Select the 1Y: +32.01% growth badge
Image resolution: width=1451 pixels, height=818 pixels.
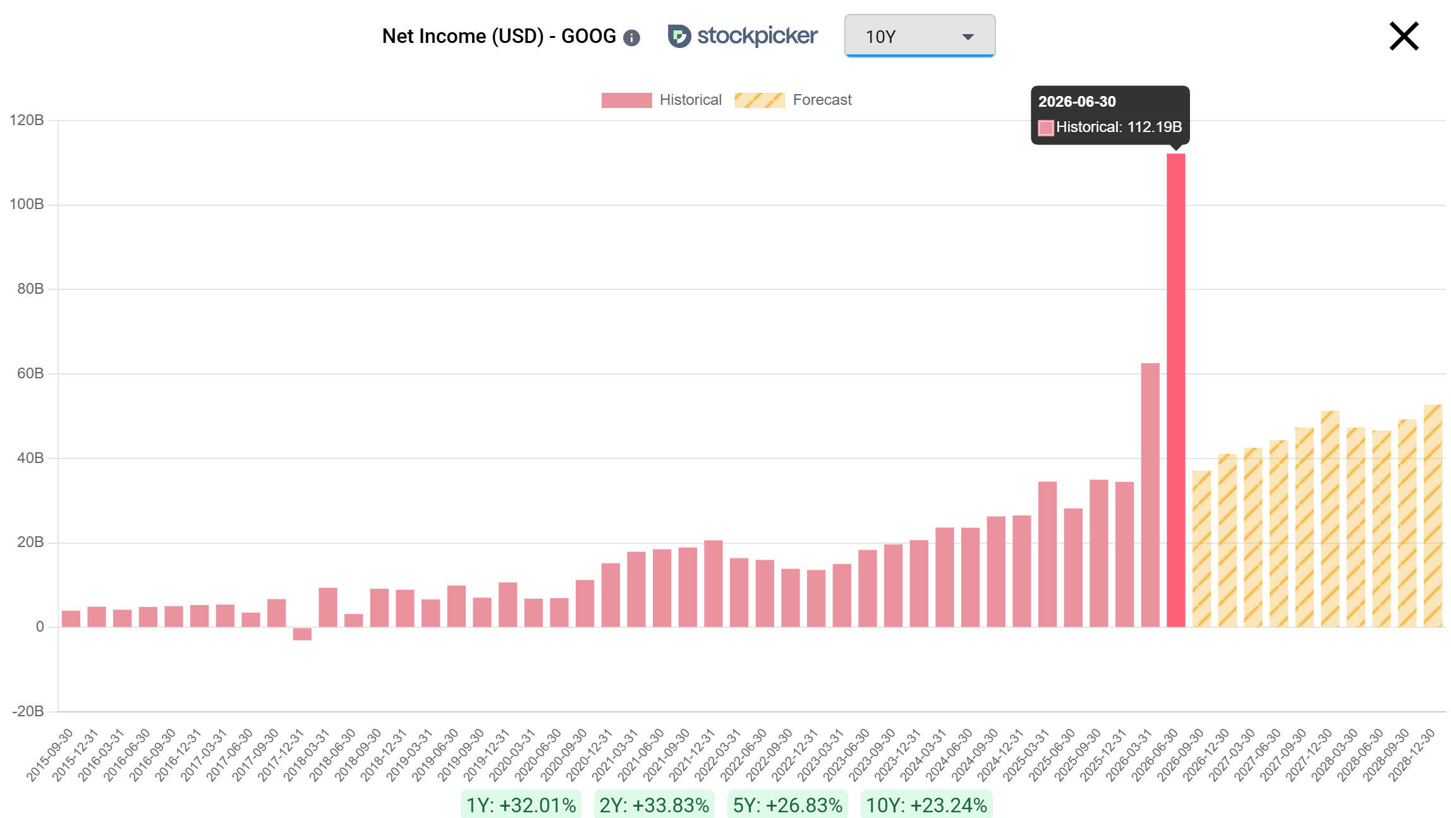coord(521,804)
